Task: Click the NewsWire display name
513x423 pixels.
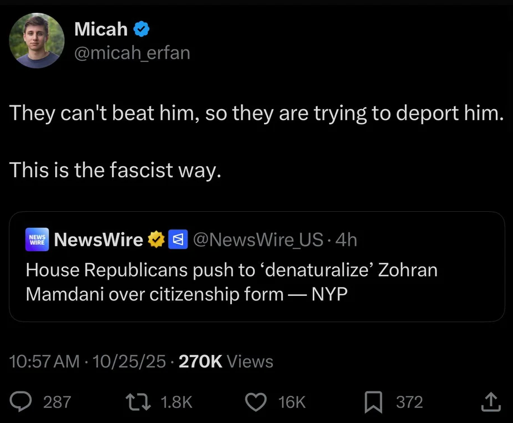Action: click(99, 240)
